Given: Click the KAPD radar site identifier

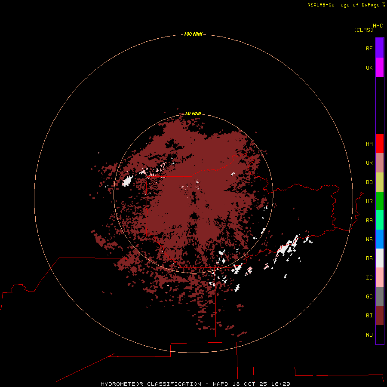Looking at the screenshot, I should (x=221, y=384).
